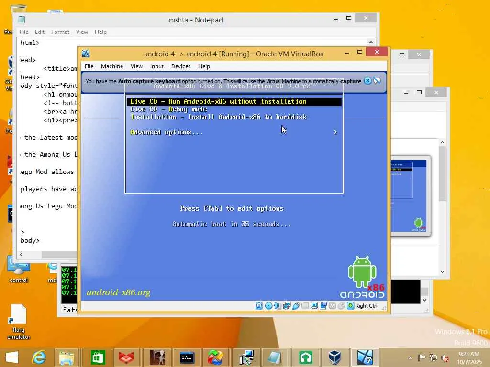
Task: Select Live CD Debug mode entry
Action: click(x=234, y=109)
